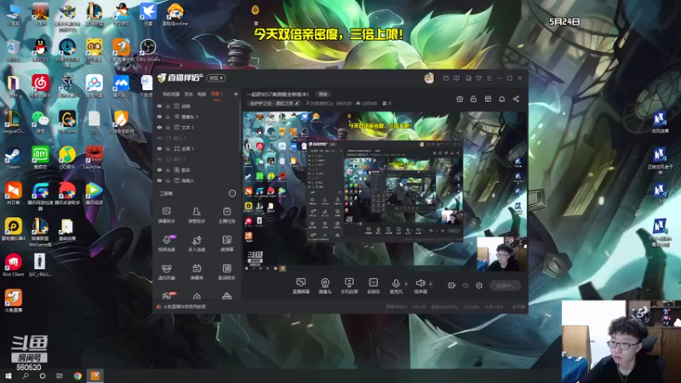The height and width of the screenshot is (383, 681).
Task: Open the stream settings gear
Action: coord(479,285)
